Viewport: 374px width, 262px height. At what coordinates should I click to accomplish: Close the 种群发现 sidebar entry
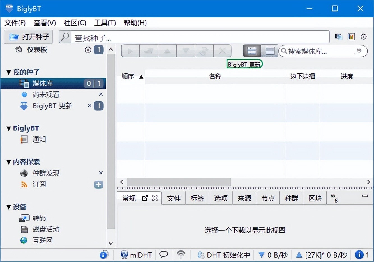tap(101, 173)
